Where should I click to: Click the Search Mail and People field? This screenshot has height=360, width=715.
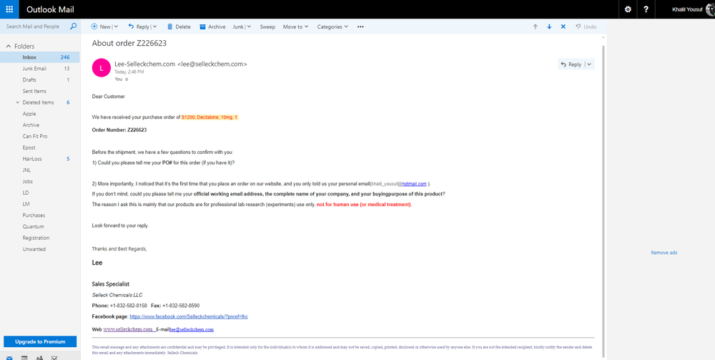point(34,26)
